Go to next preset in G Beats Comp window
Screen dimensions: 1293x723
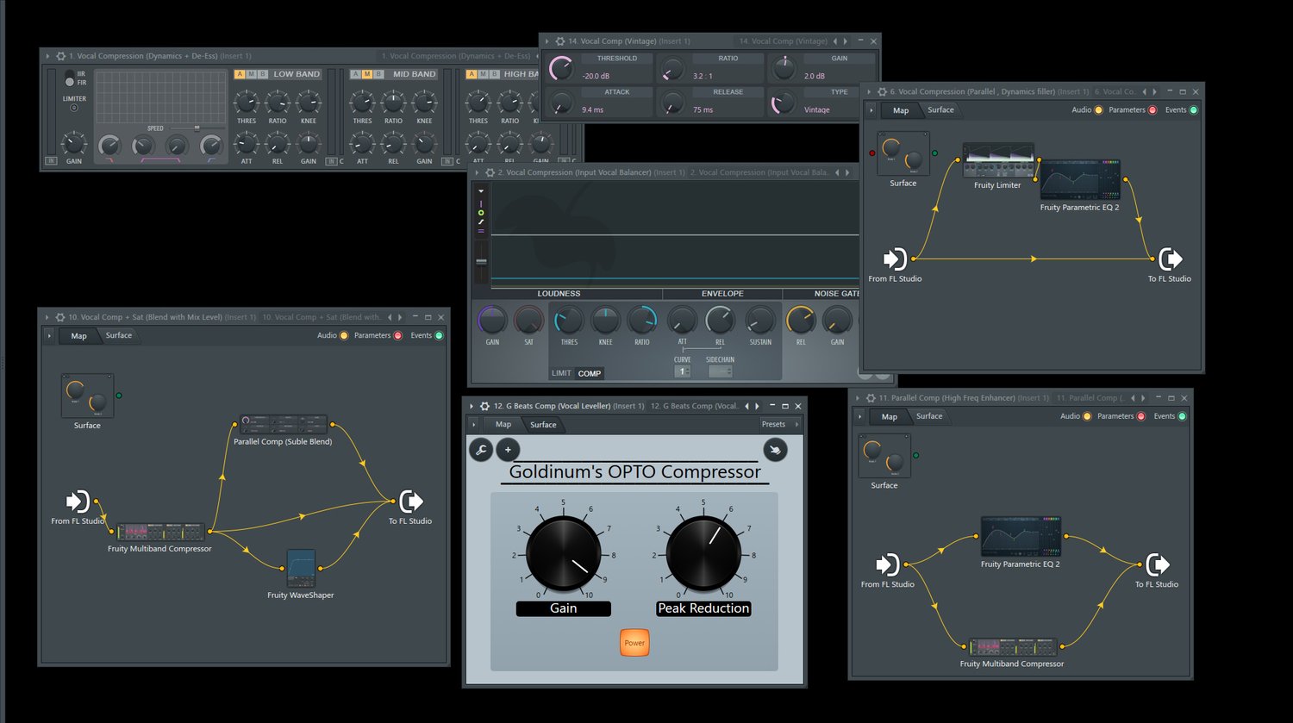[x=758, y=406]
